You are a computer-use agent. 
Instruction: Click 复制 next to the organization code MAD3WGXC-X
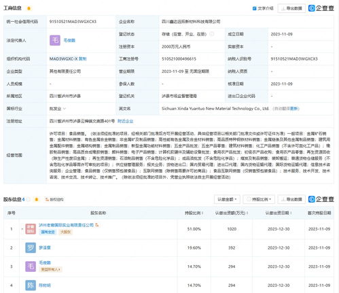[x=82, y=59]
